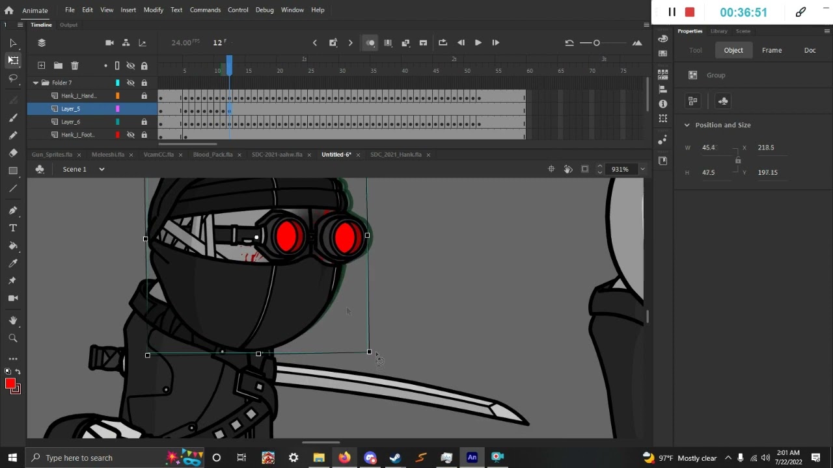Image resolution: width=833 pixels, height=468 pixels.
Task: Select the Asset Warp pin tool
Action: 13,281
